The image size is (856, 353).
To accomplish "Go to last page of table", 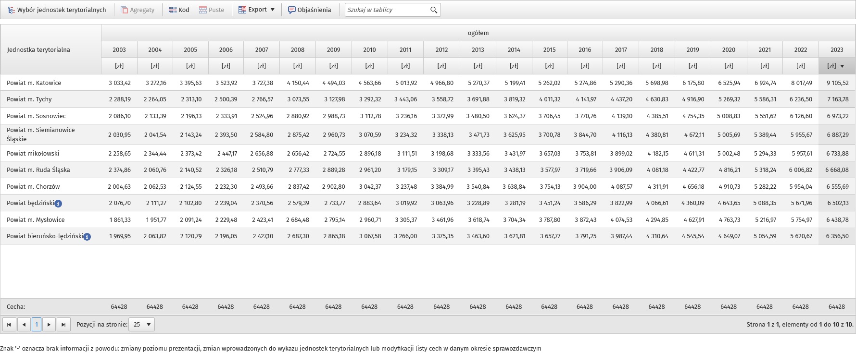I will (63, 325).
